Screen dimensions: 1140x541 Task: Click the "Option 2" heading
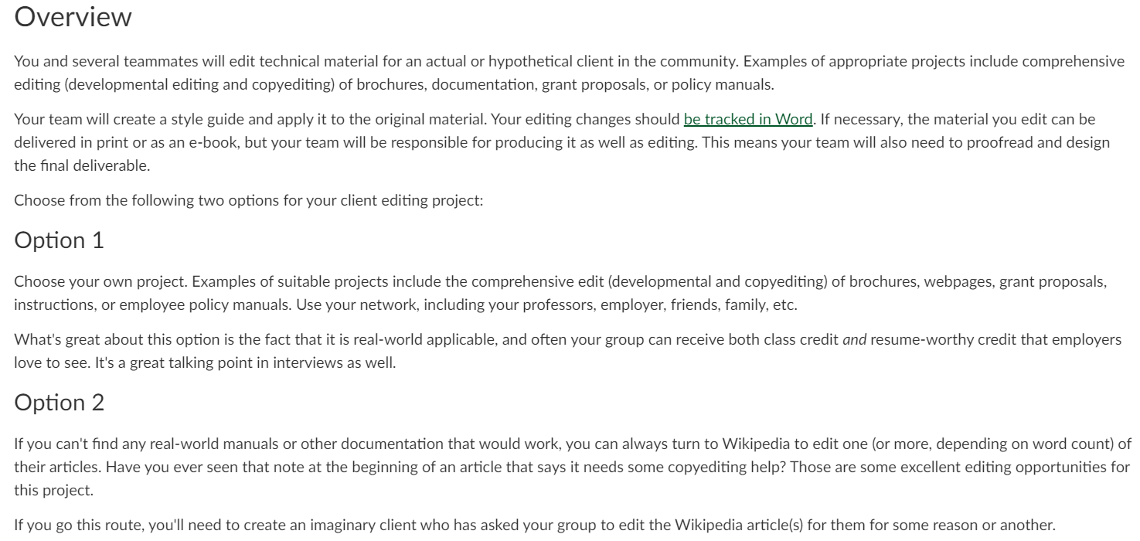click(58, 403)
